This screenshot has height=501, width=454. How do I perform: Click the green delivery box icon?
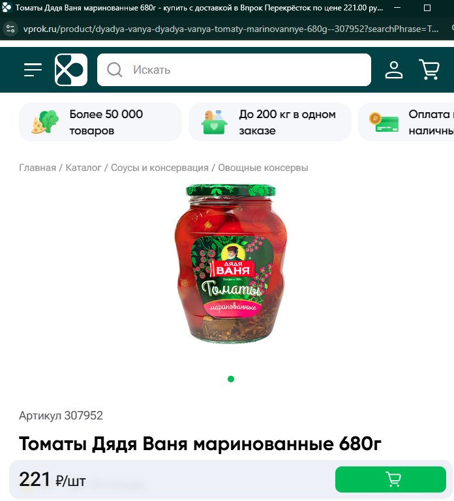coord(215,122)
